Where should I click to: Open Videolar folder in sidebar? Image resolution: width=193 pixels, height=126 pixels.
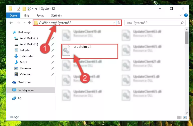23,74
